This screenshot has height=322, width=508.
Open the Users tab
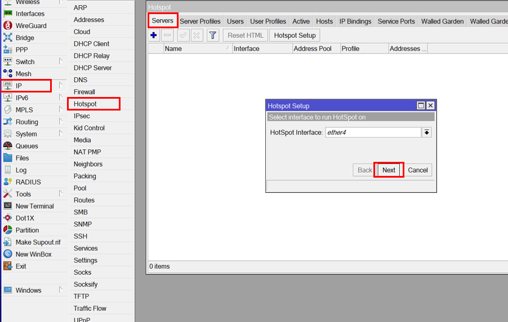235,21
